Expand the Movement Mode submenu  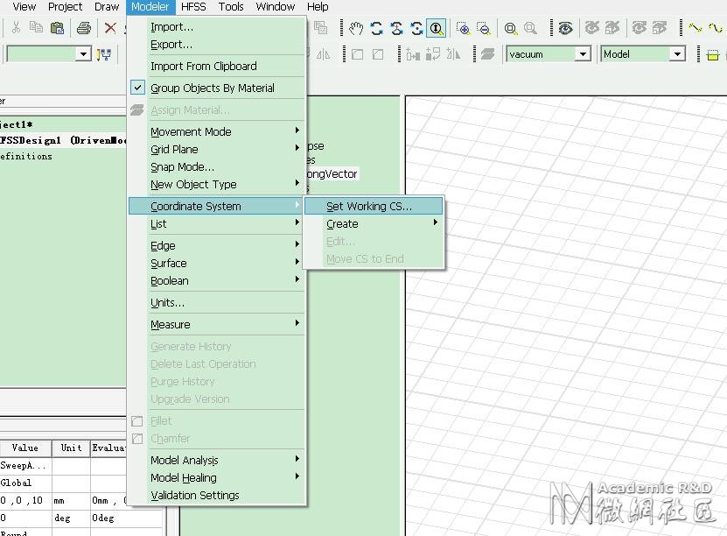point(216,131)
